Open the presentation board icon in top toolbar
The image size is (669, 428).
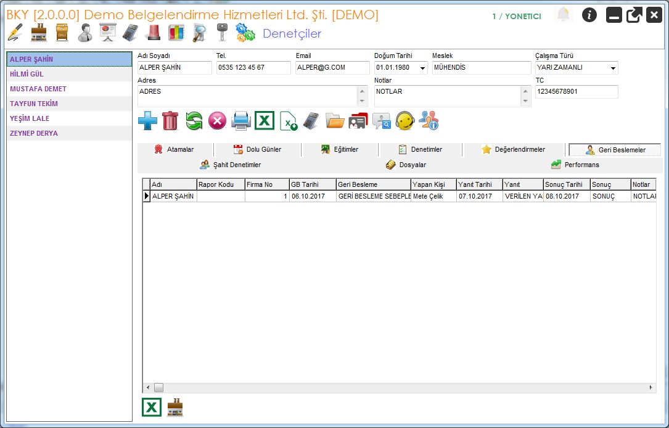tap(108, 33)
